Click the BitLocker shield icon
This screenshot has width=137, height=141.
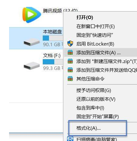pos(70,44)
